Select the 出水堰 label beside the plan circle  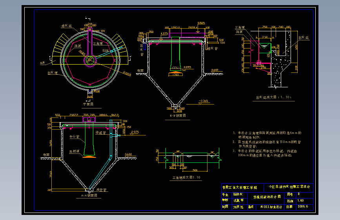pos(53,73)
